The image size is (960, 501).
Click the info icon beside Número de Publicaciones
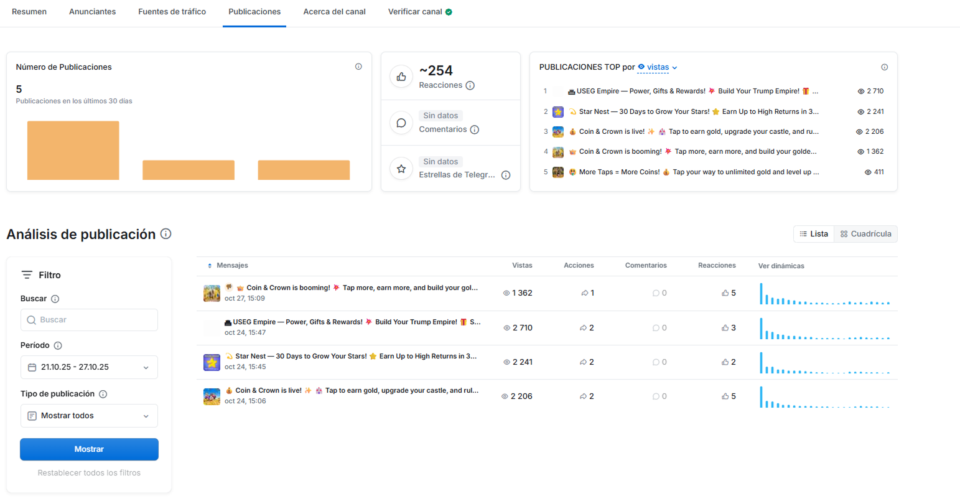click(x=358, y=67)
